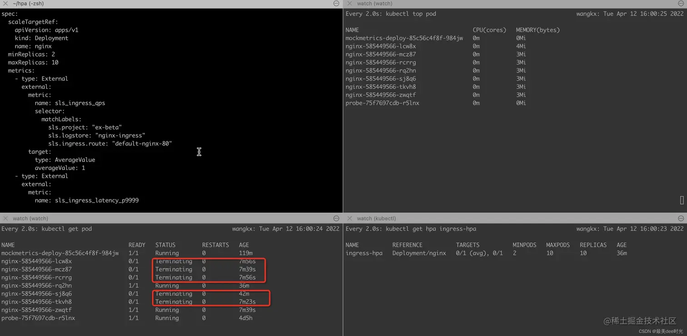
Task: Close the top-right watch pane showing kubectl top pod
Action: click(350, 4)
